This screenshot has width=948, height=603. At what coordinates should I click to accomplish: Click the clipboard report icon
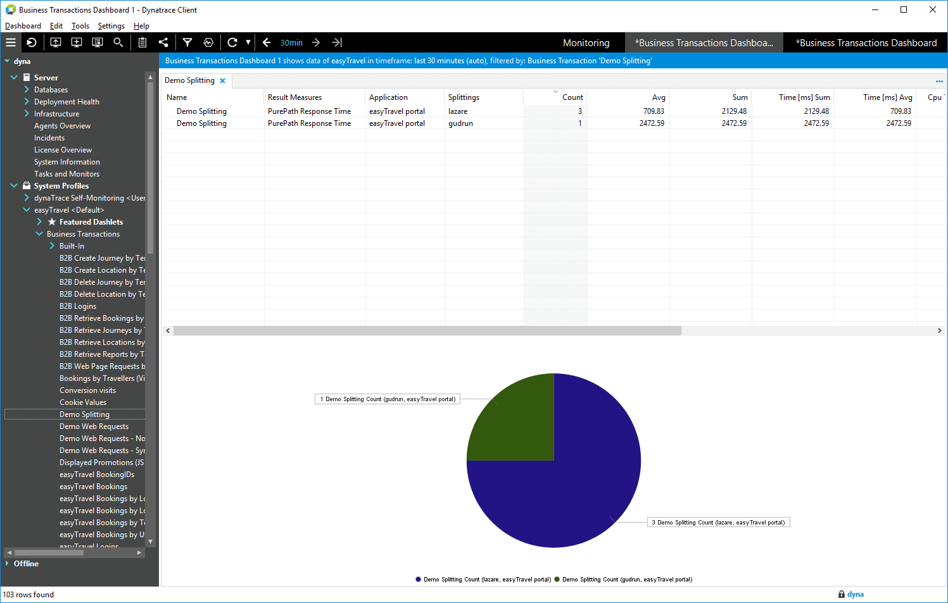[142, 42]
